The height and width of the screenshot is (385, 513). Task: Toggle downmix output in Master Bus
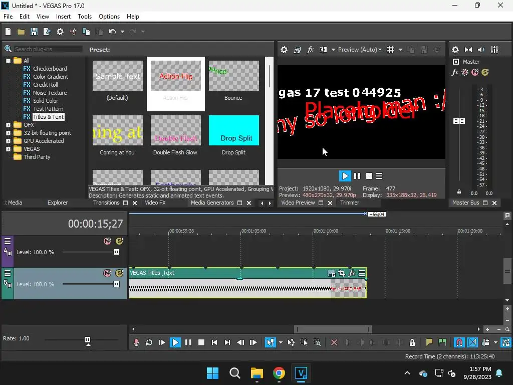pos(468,50)
